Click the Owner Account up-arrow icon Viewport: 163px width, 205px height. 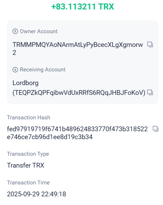click(x=15, y=31)
